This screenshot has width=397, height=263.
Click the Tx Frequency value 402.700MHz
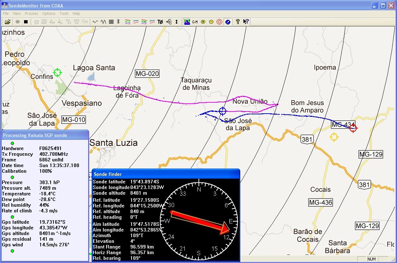54,154
